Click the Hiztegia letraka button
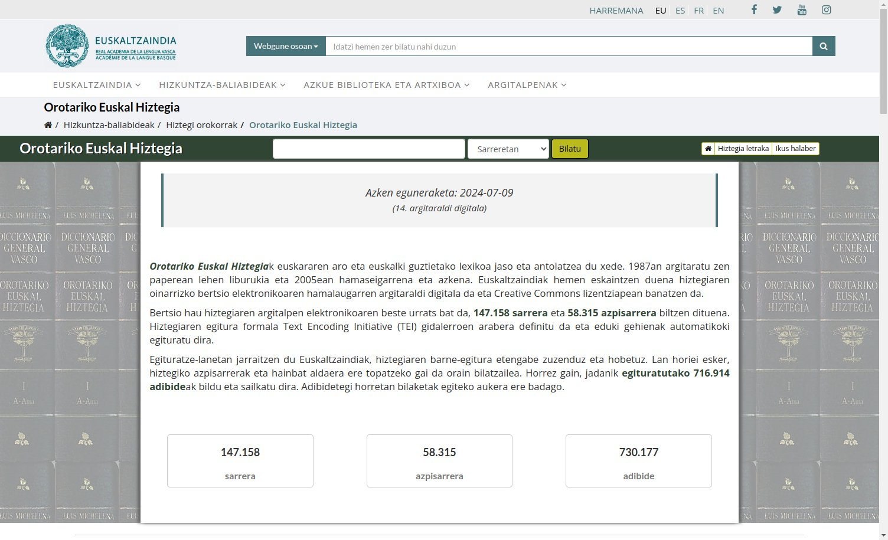 [743, 149]
